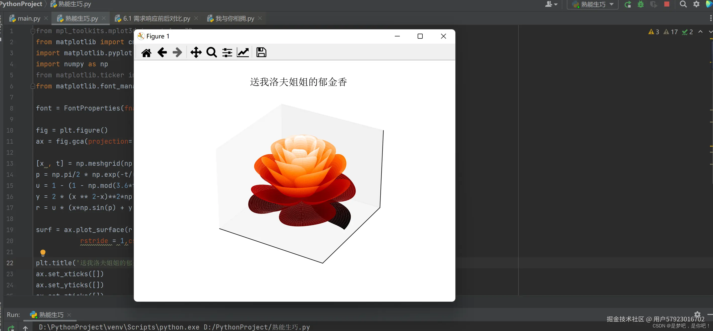Click the Rerun icon in the top toolbar
713x331 pixels.
pyautogui.click(x=627, y=4)
